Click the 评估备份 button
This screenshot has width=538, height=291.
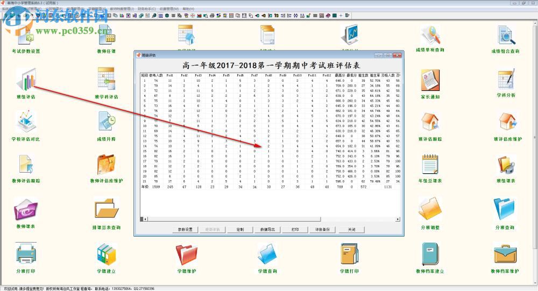(322, 230)
